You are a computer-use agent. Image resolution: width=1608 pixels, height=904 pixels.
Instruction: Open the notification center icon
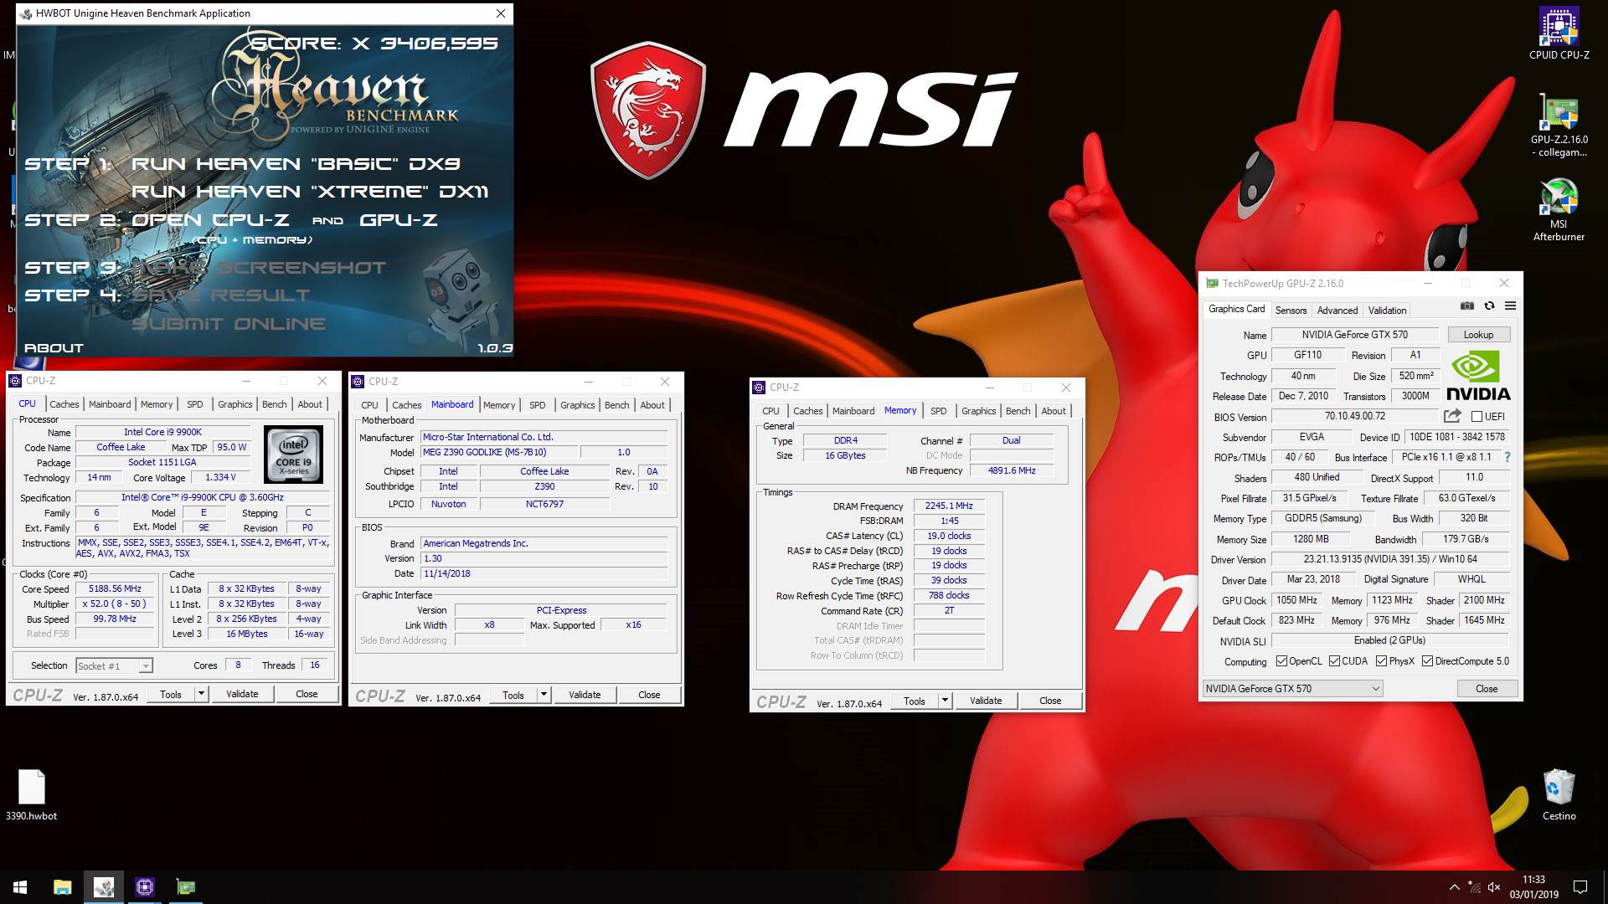1580,887
